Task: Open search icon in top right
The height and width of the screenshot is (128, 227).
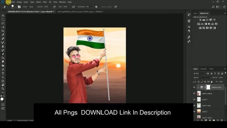Action: [213, 7]
